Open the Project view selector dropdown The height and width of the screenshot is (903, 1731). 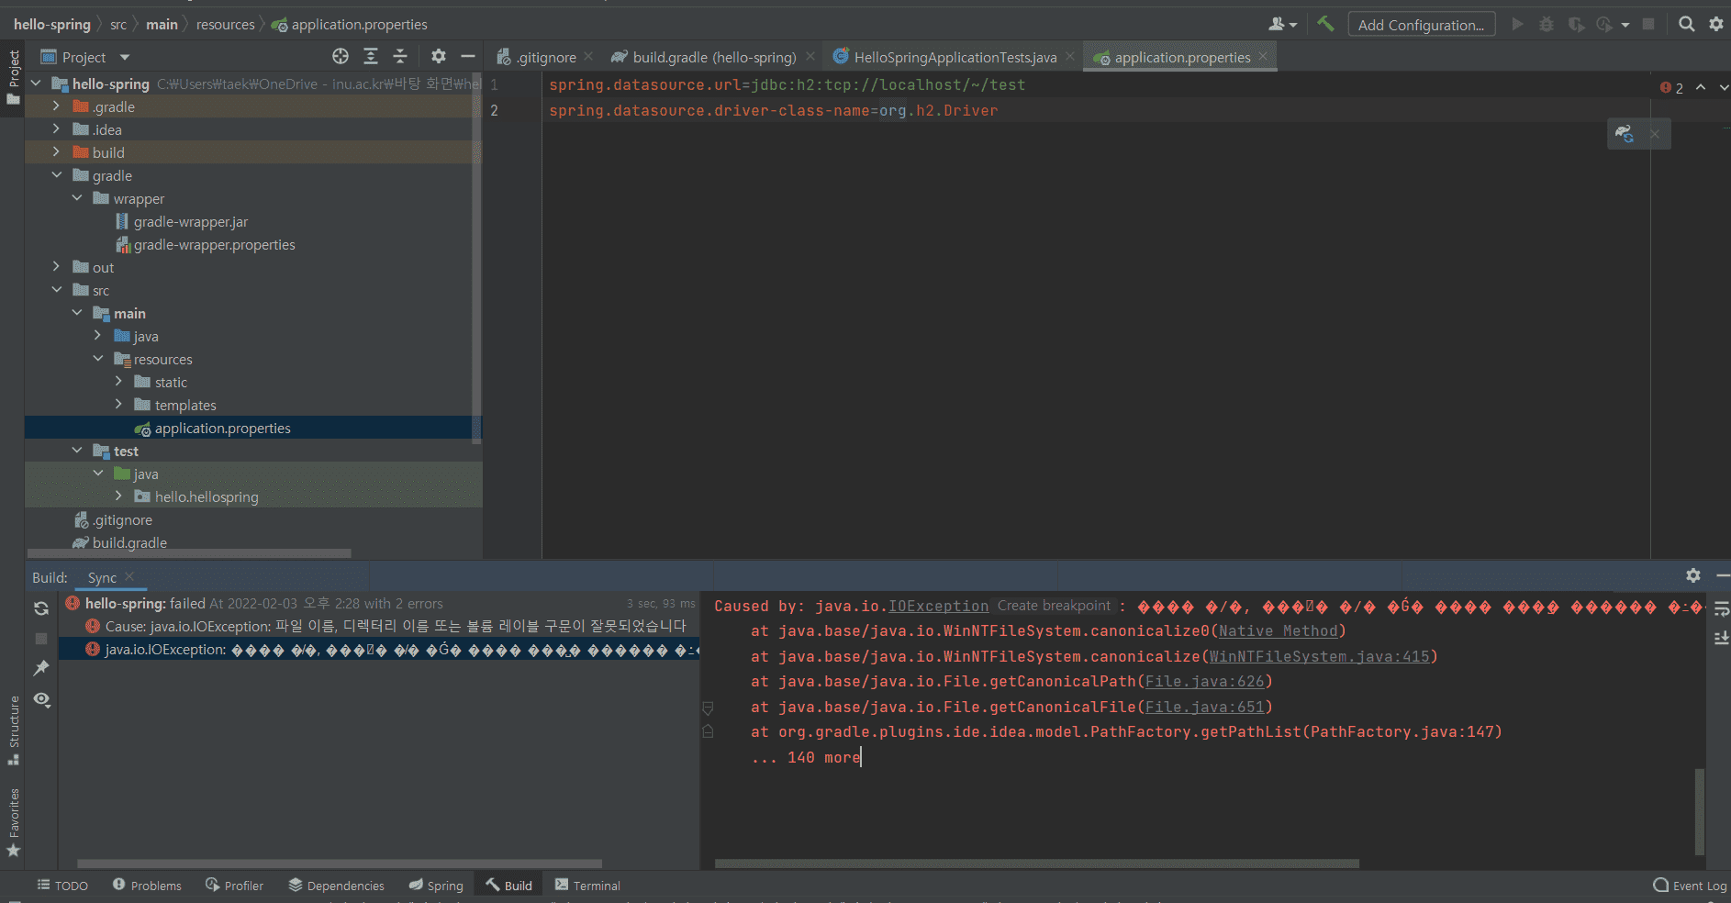coord(122,56)
